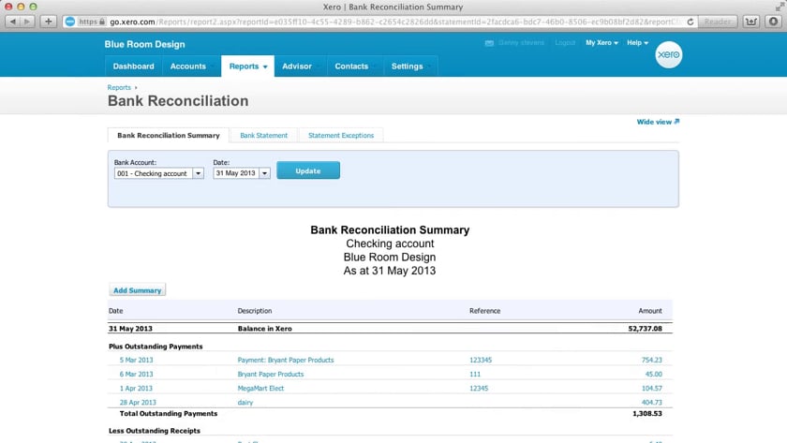Open the messages envelope icon

(x=489, y=43)
